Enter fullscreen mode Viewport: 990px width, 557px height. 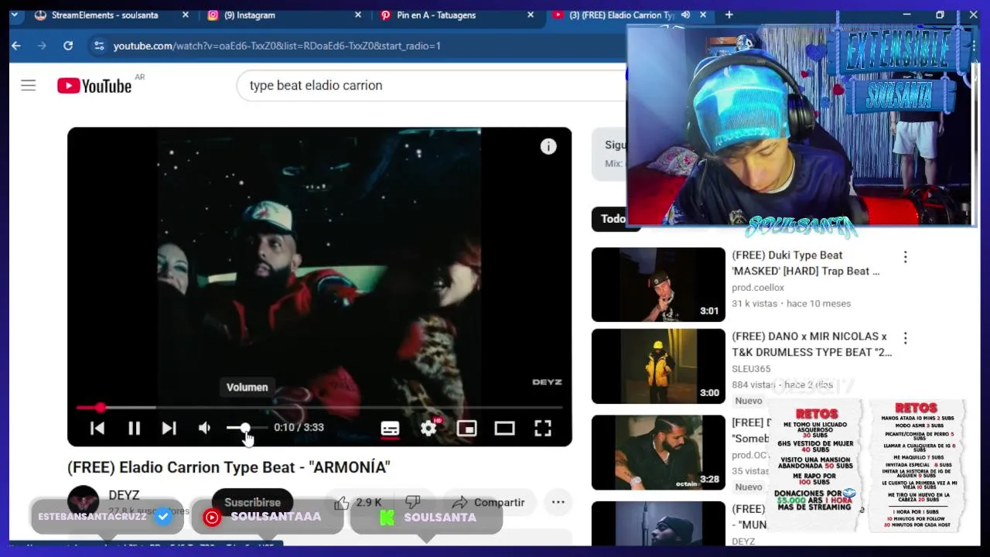pos(543,428)
